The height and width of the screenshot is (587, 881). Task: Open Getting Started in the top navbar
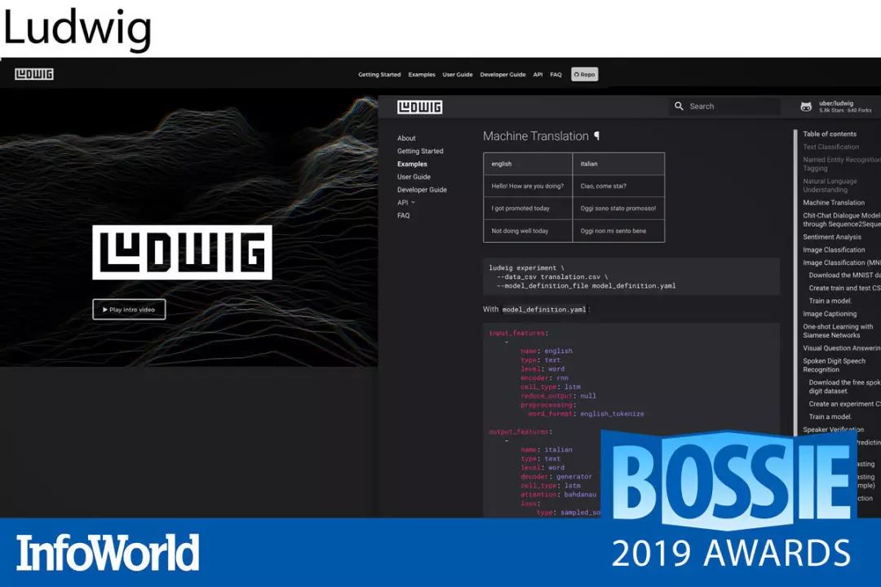pyautogui.click(x=379, y=74)
